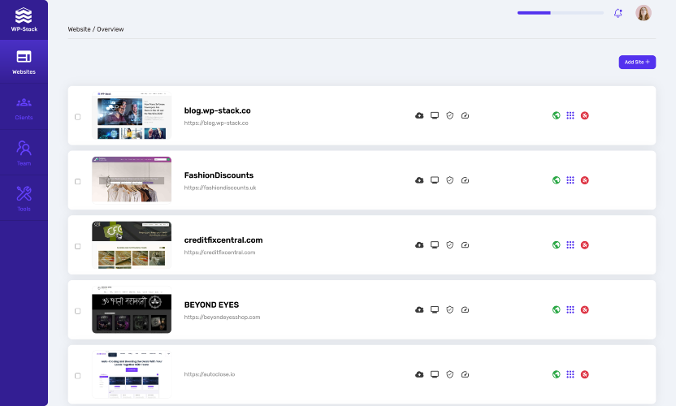This screenshot has height=406, width=676.
Task: Click green globe icon for creditfixcentral.com
Action: 556,244
